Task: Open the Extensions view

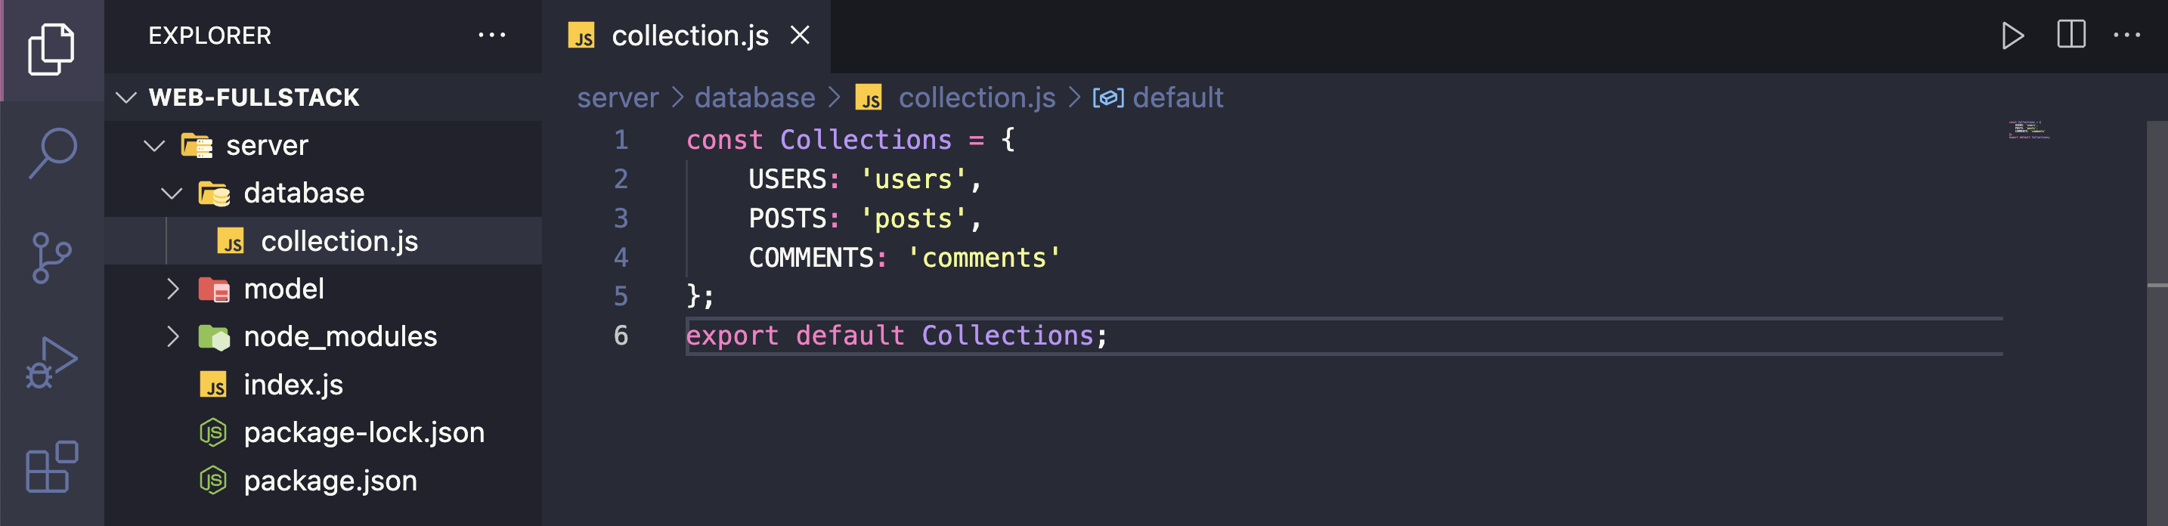Action: click(51, 466)
